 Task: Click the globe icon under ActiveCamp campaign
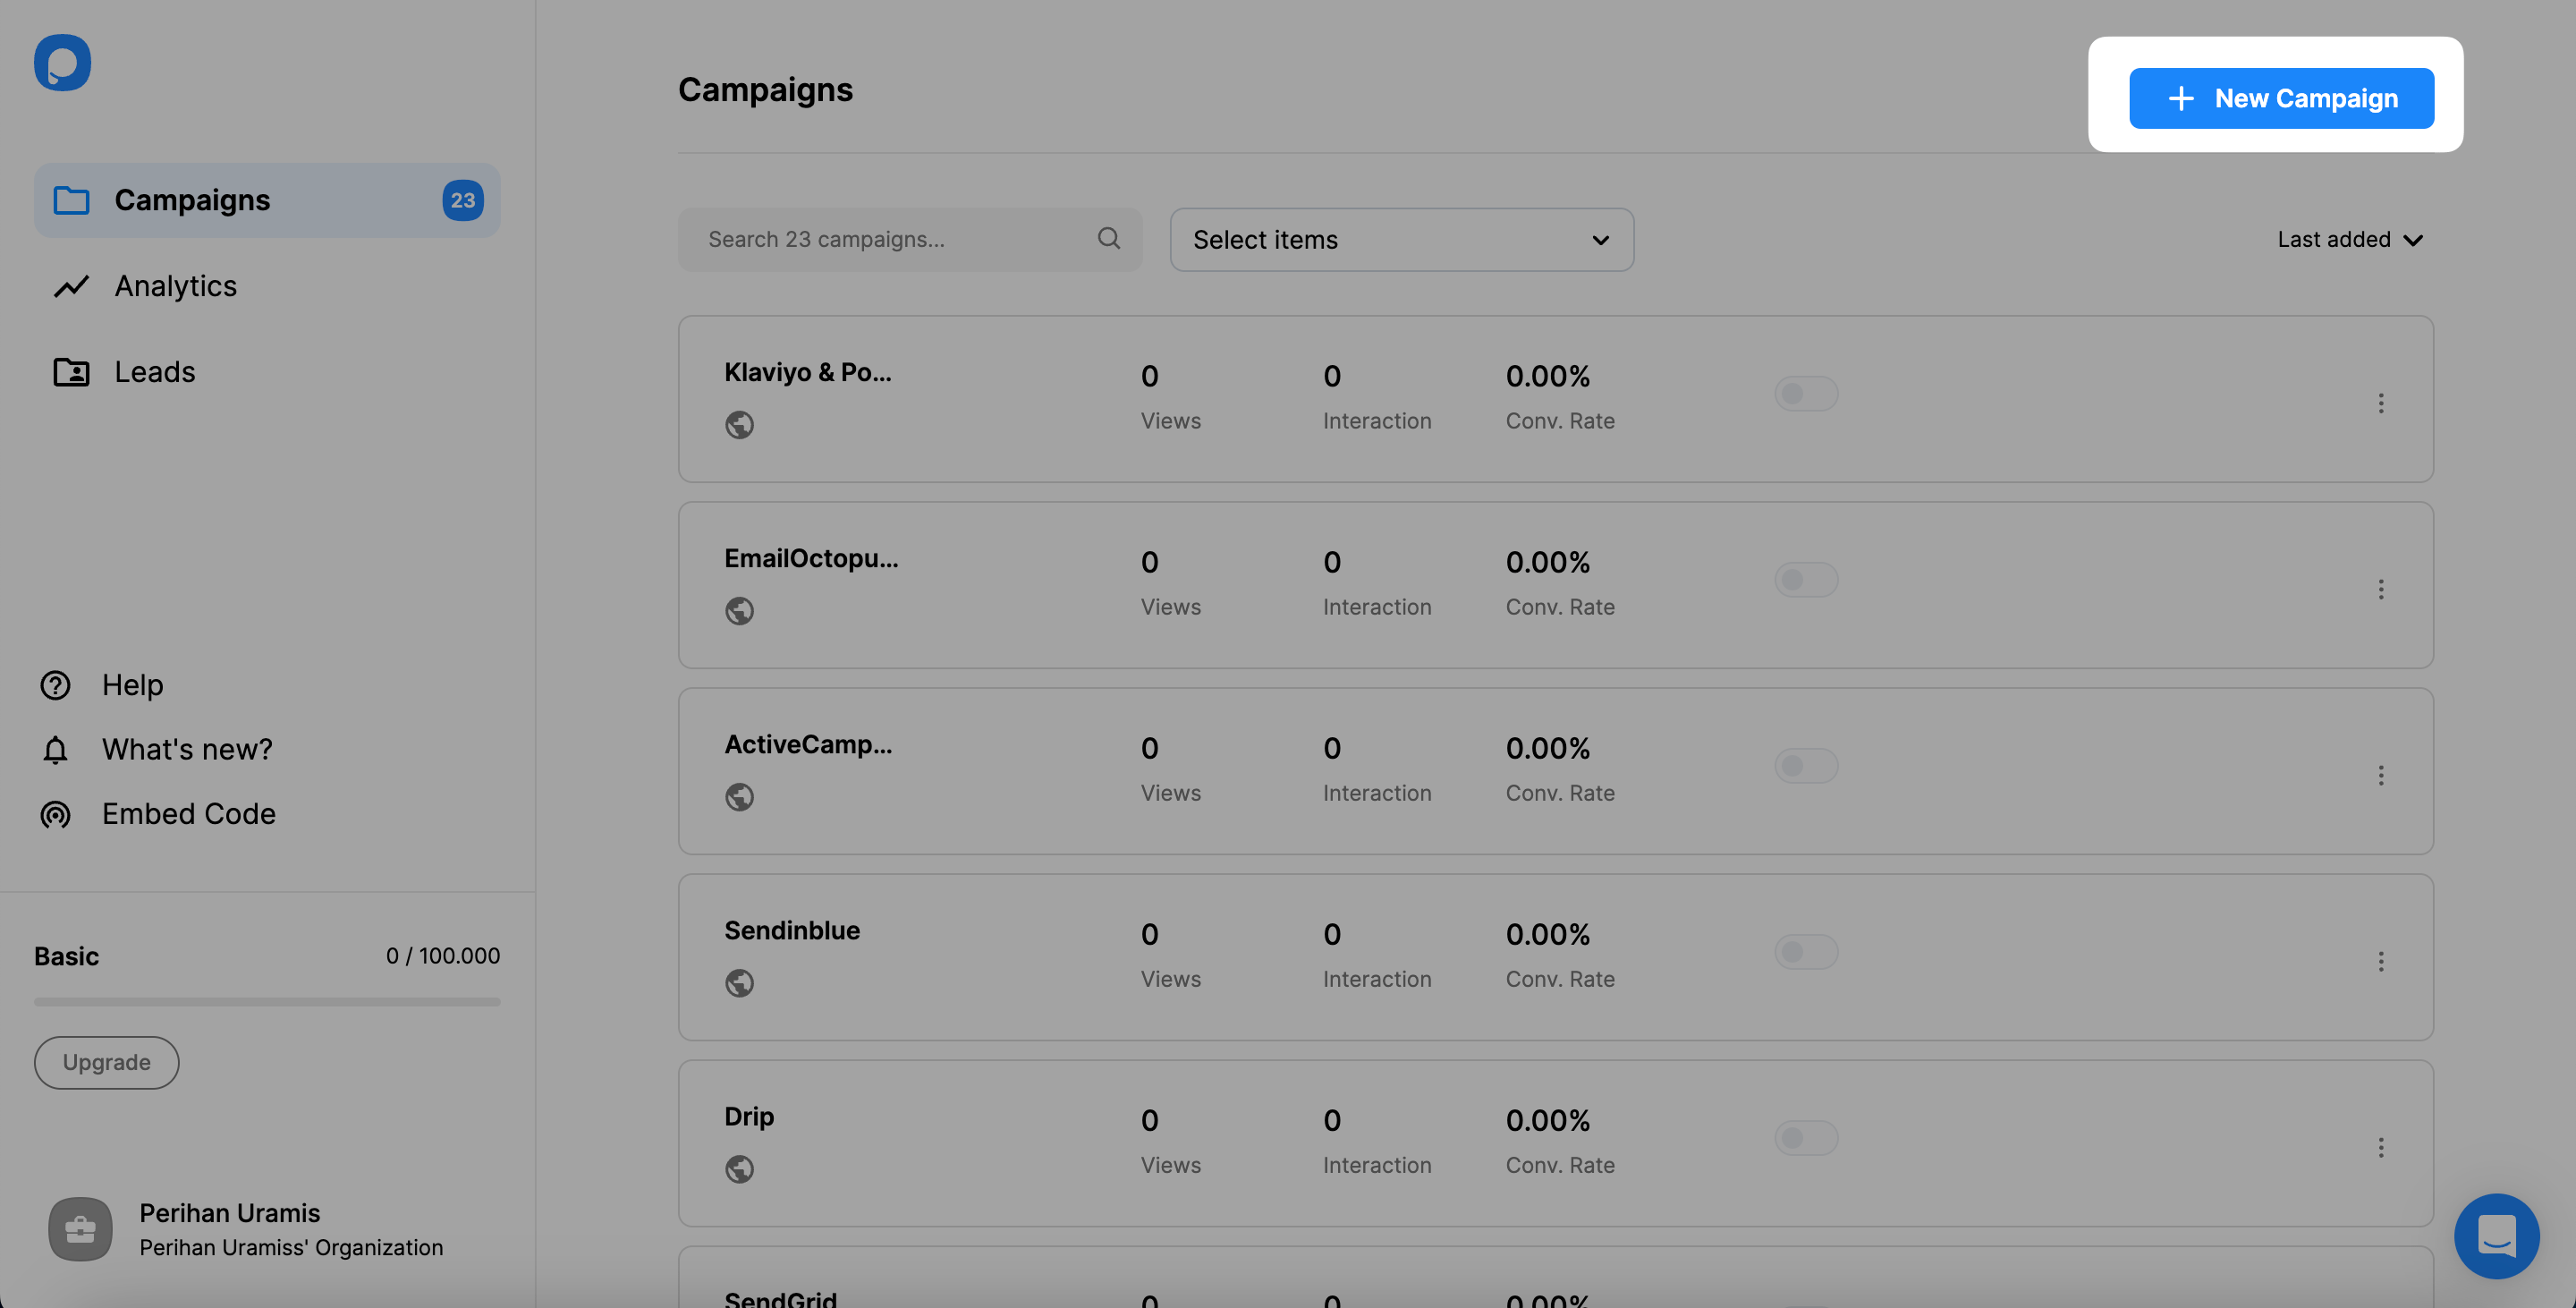739,797
